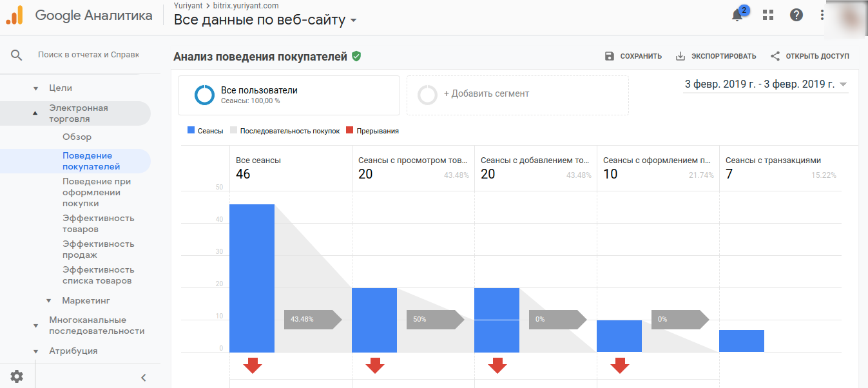Click the ЭКСПОРТИРОВАТЬ button
The image size is (868, 388).
[x=716, y=56]
